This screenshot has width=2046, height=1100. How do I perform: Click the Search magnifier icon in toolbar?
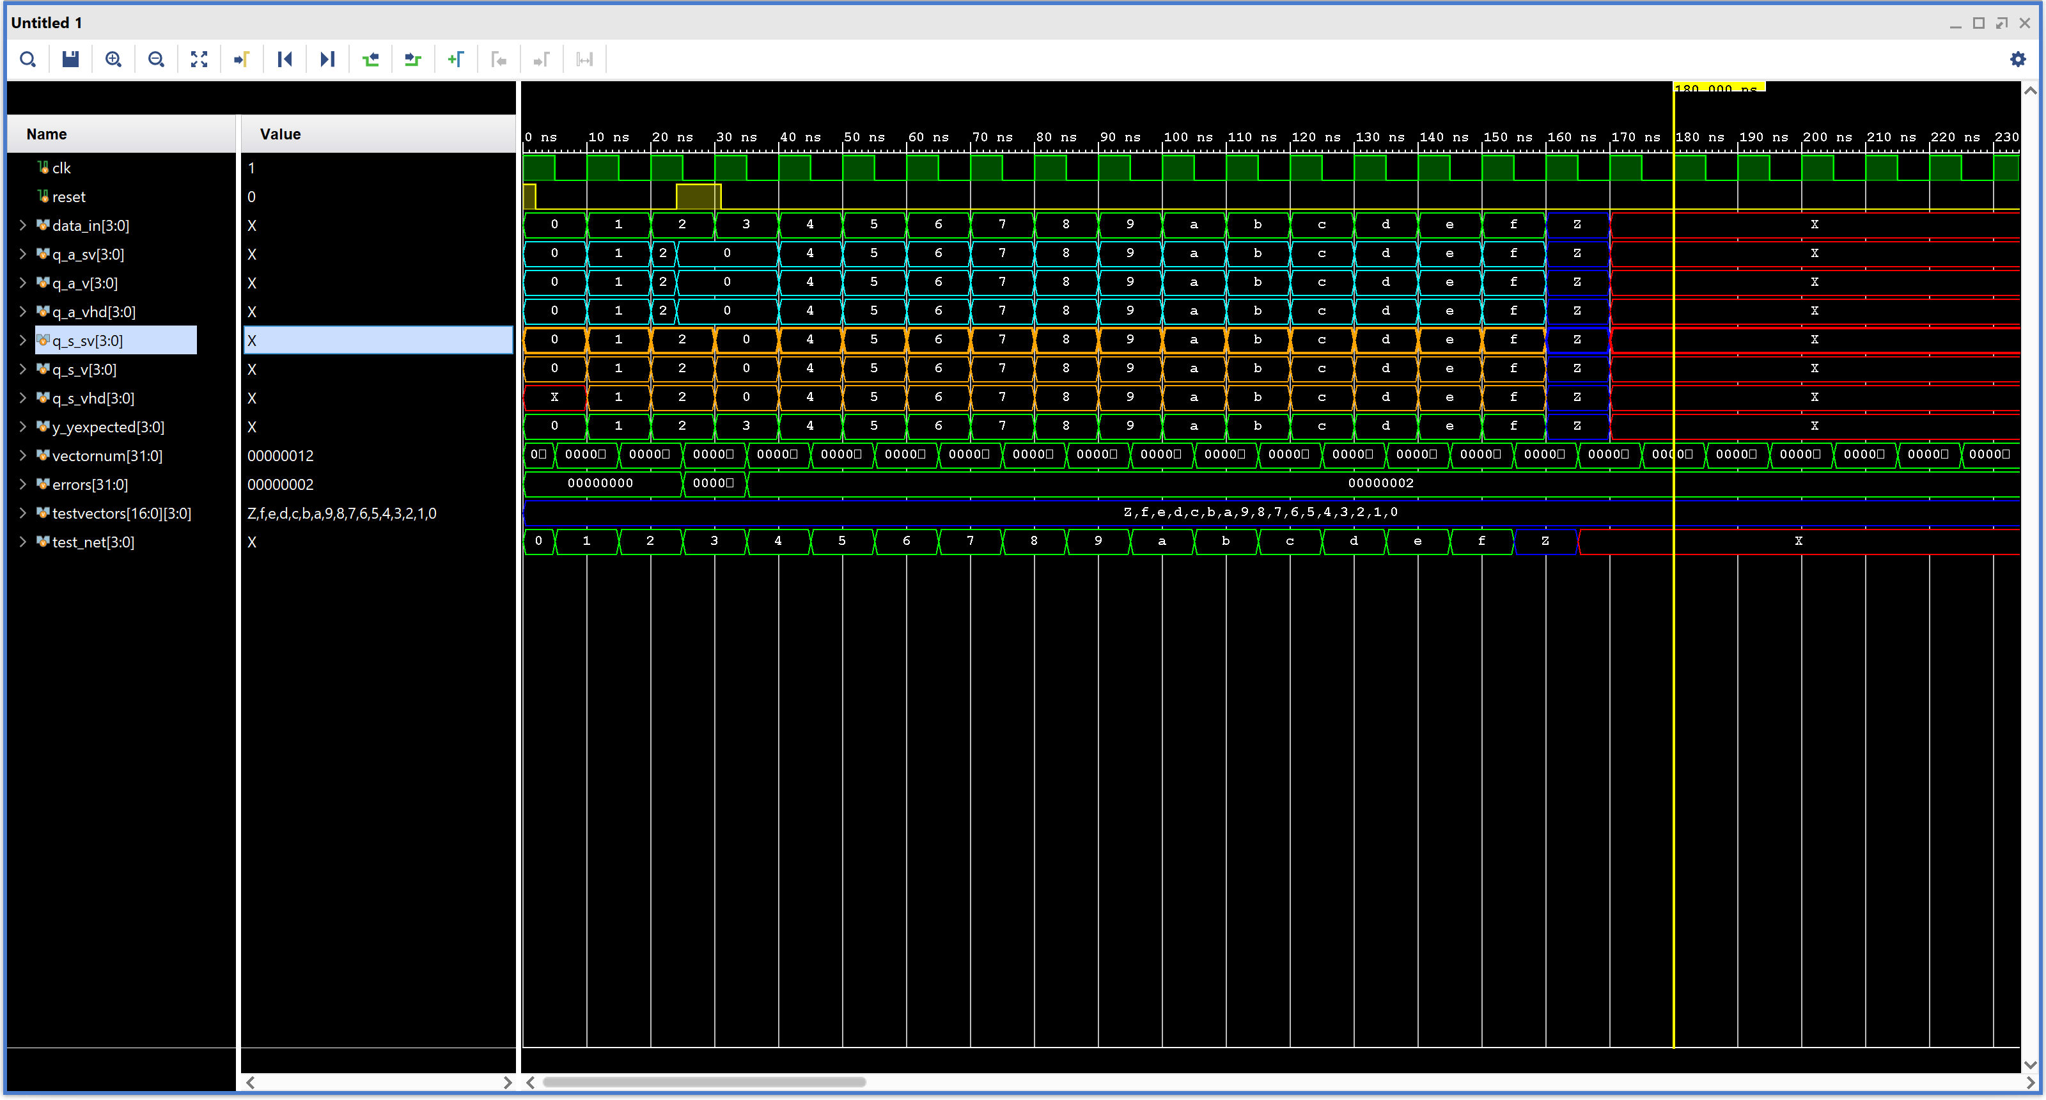tap(27, 59)
